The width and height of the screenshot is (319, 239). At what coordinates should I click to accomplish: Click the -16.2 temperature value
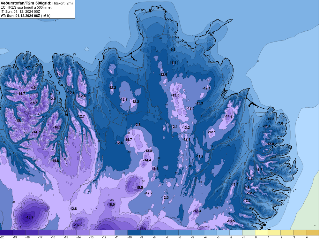click(x=57, y=127)
